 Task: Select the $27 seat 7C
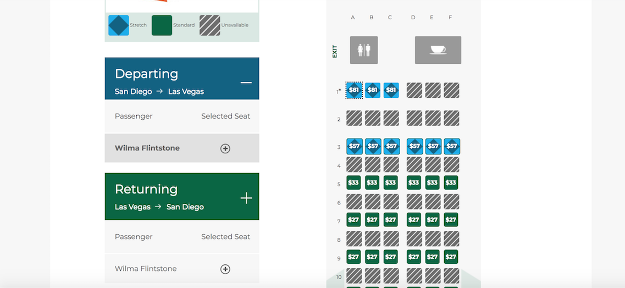click(x=391, y=219)
